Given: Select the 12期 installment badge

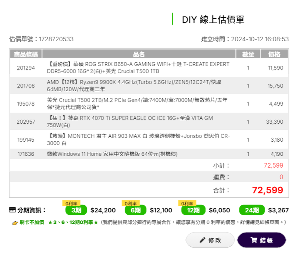Looking at the screenshot, I should pos(193,210).
